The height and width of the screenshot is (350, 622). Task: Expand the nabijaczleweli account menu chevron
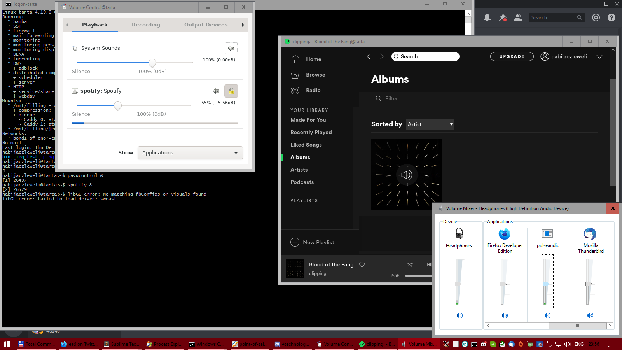coord(599,57)
